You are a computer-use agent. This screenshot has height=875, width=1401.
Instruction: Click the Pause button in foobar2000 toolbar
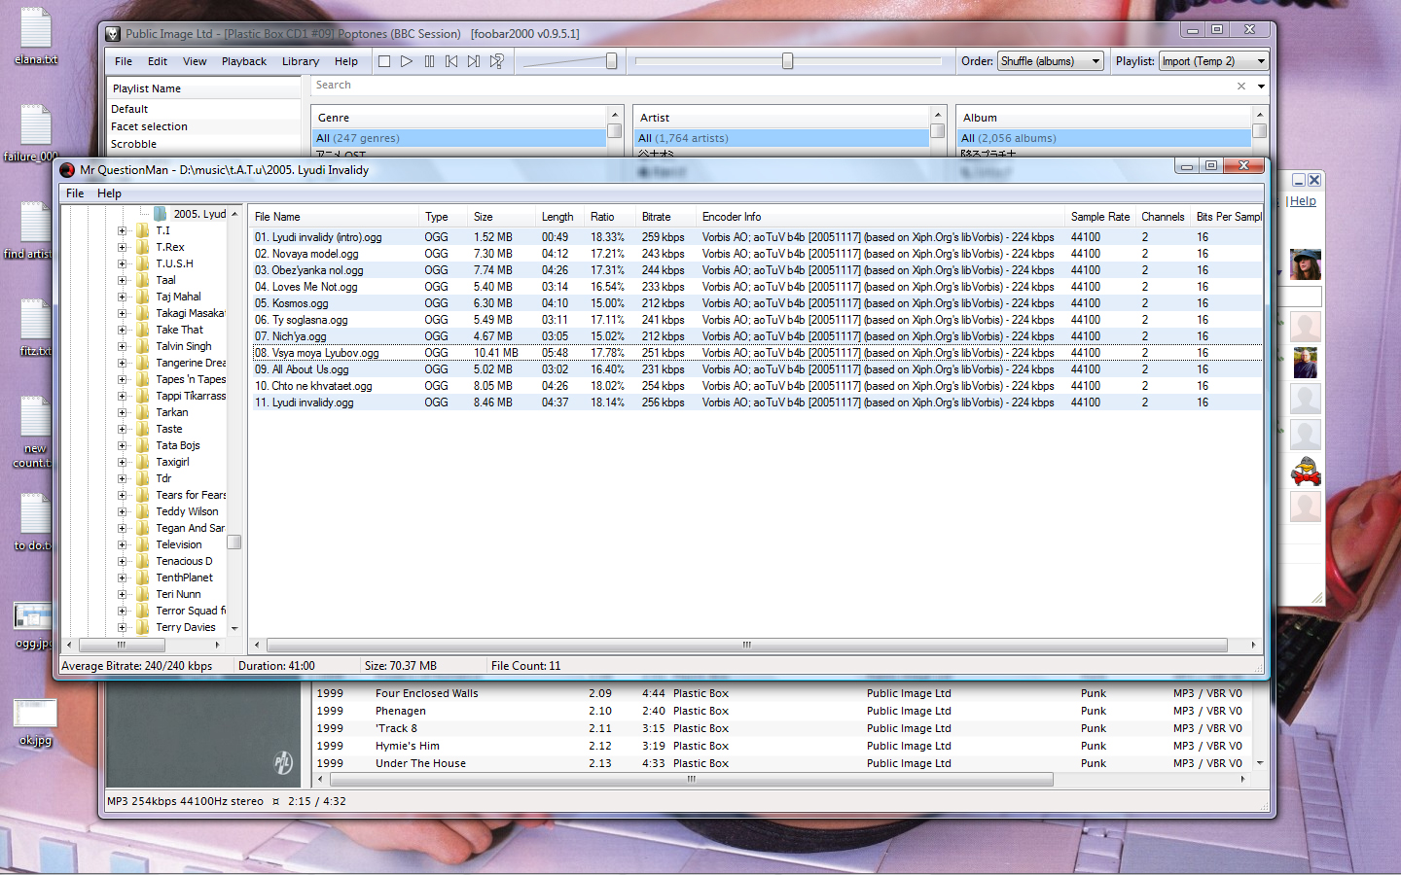(x=429, y=61)
